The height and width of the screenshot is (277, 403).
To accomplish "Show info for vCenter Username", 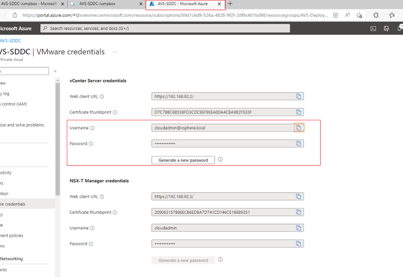I will (x=92, y=128).
